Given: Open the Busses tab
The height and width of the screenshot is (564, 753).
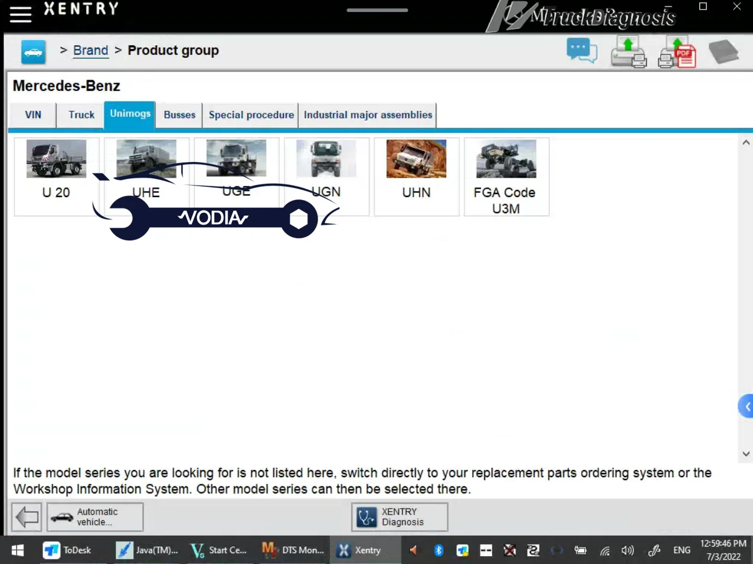Looking at the screenshot, I should point(180,115).
